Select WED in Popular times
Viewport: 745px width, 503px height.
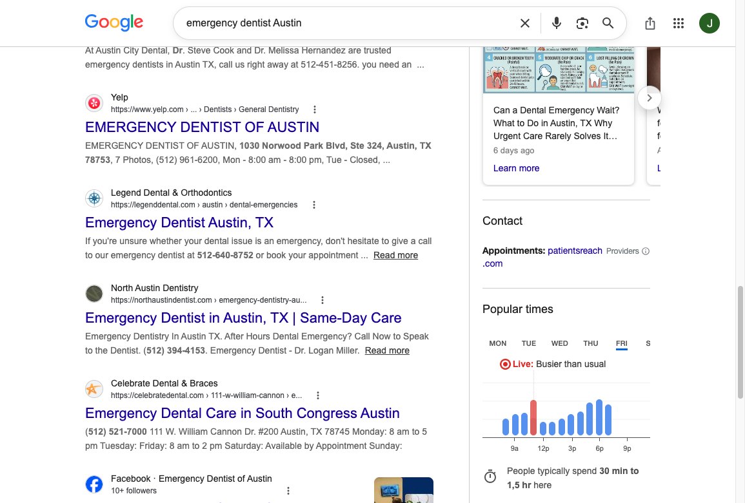[x=559, y=343]
